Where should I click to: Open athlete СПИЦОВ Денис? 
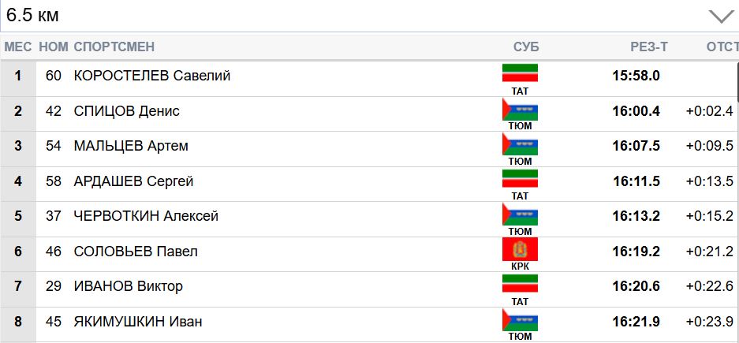pos(126,111)
